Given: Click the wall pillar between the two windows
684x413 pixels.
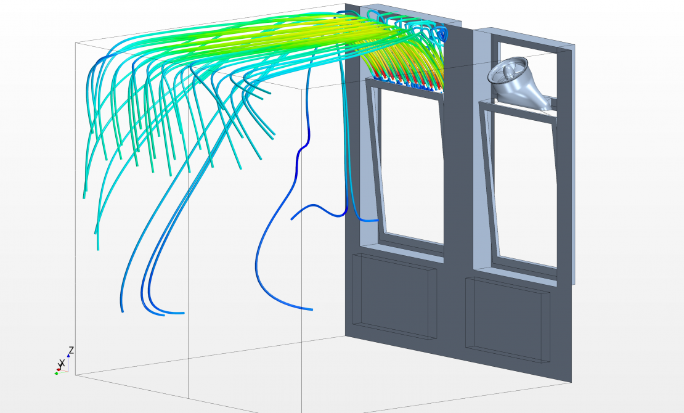Looking at the screenshot, I should tap(458, 185).
